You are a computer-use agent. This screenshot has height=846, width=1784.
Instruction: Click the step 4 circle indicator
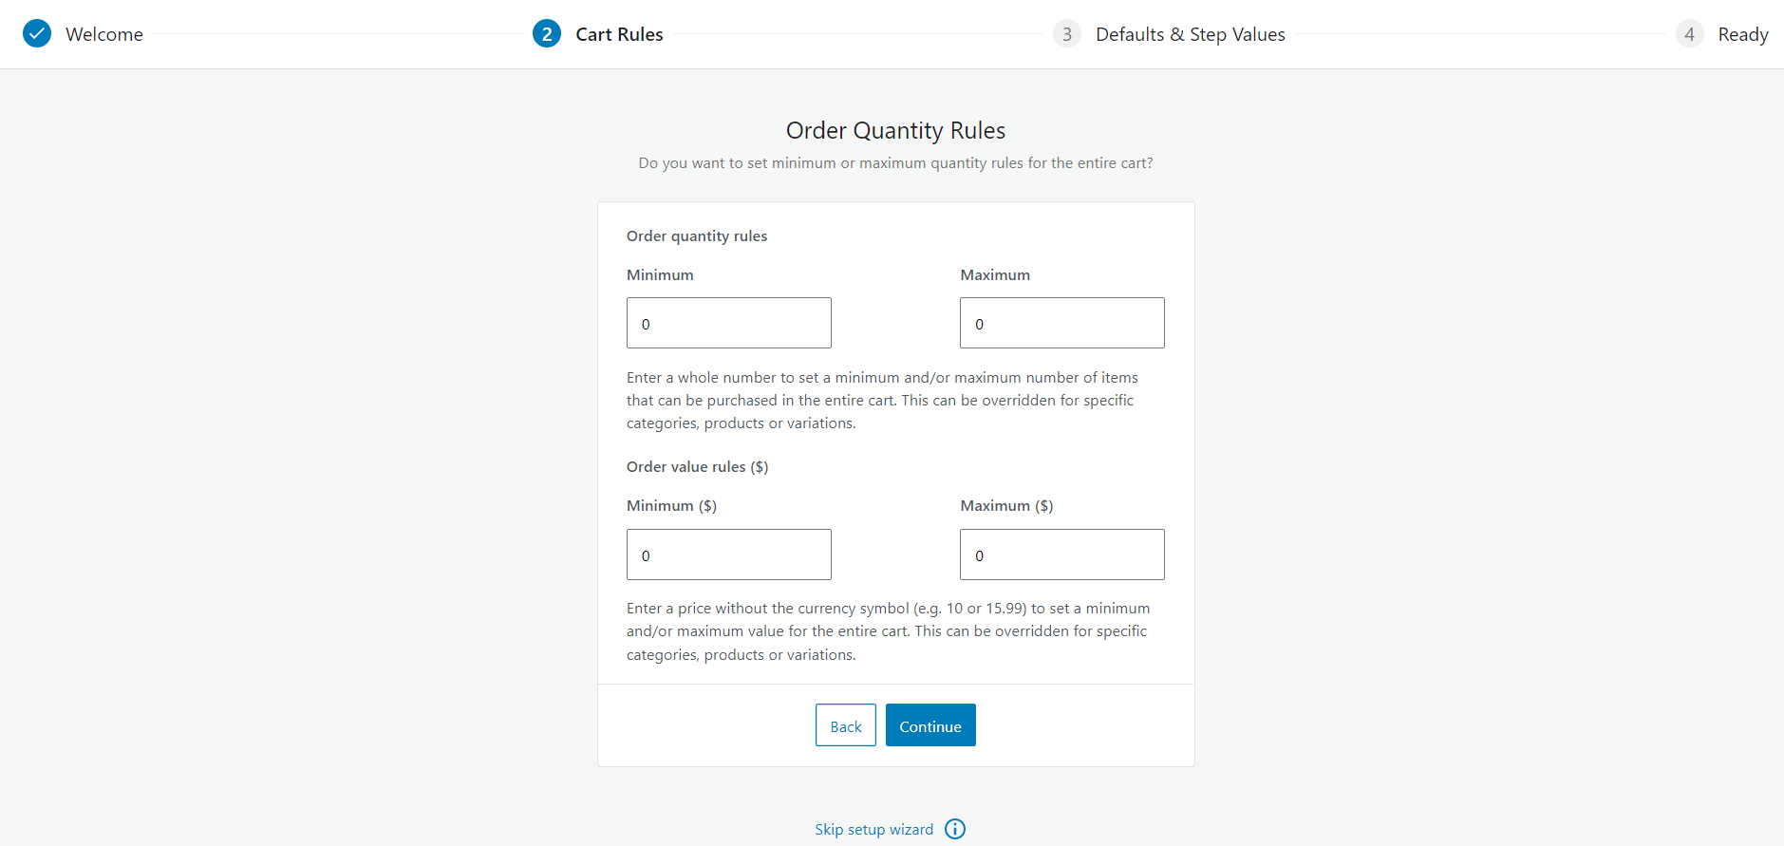(x=1689, y=33)
